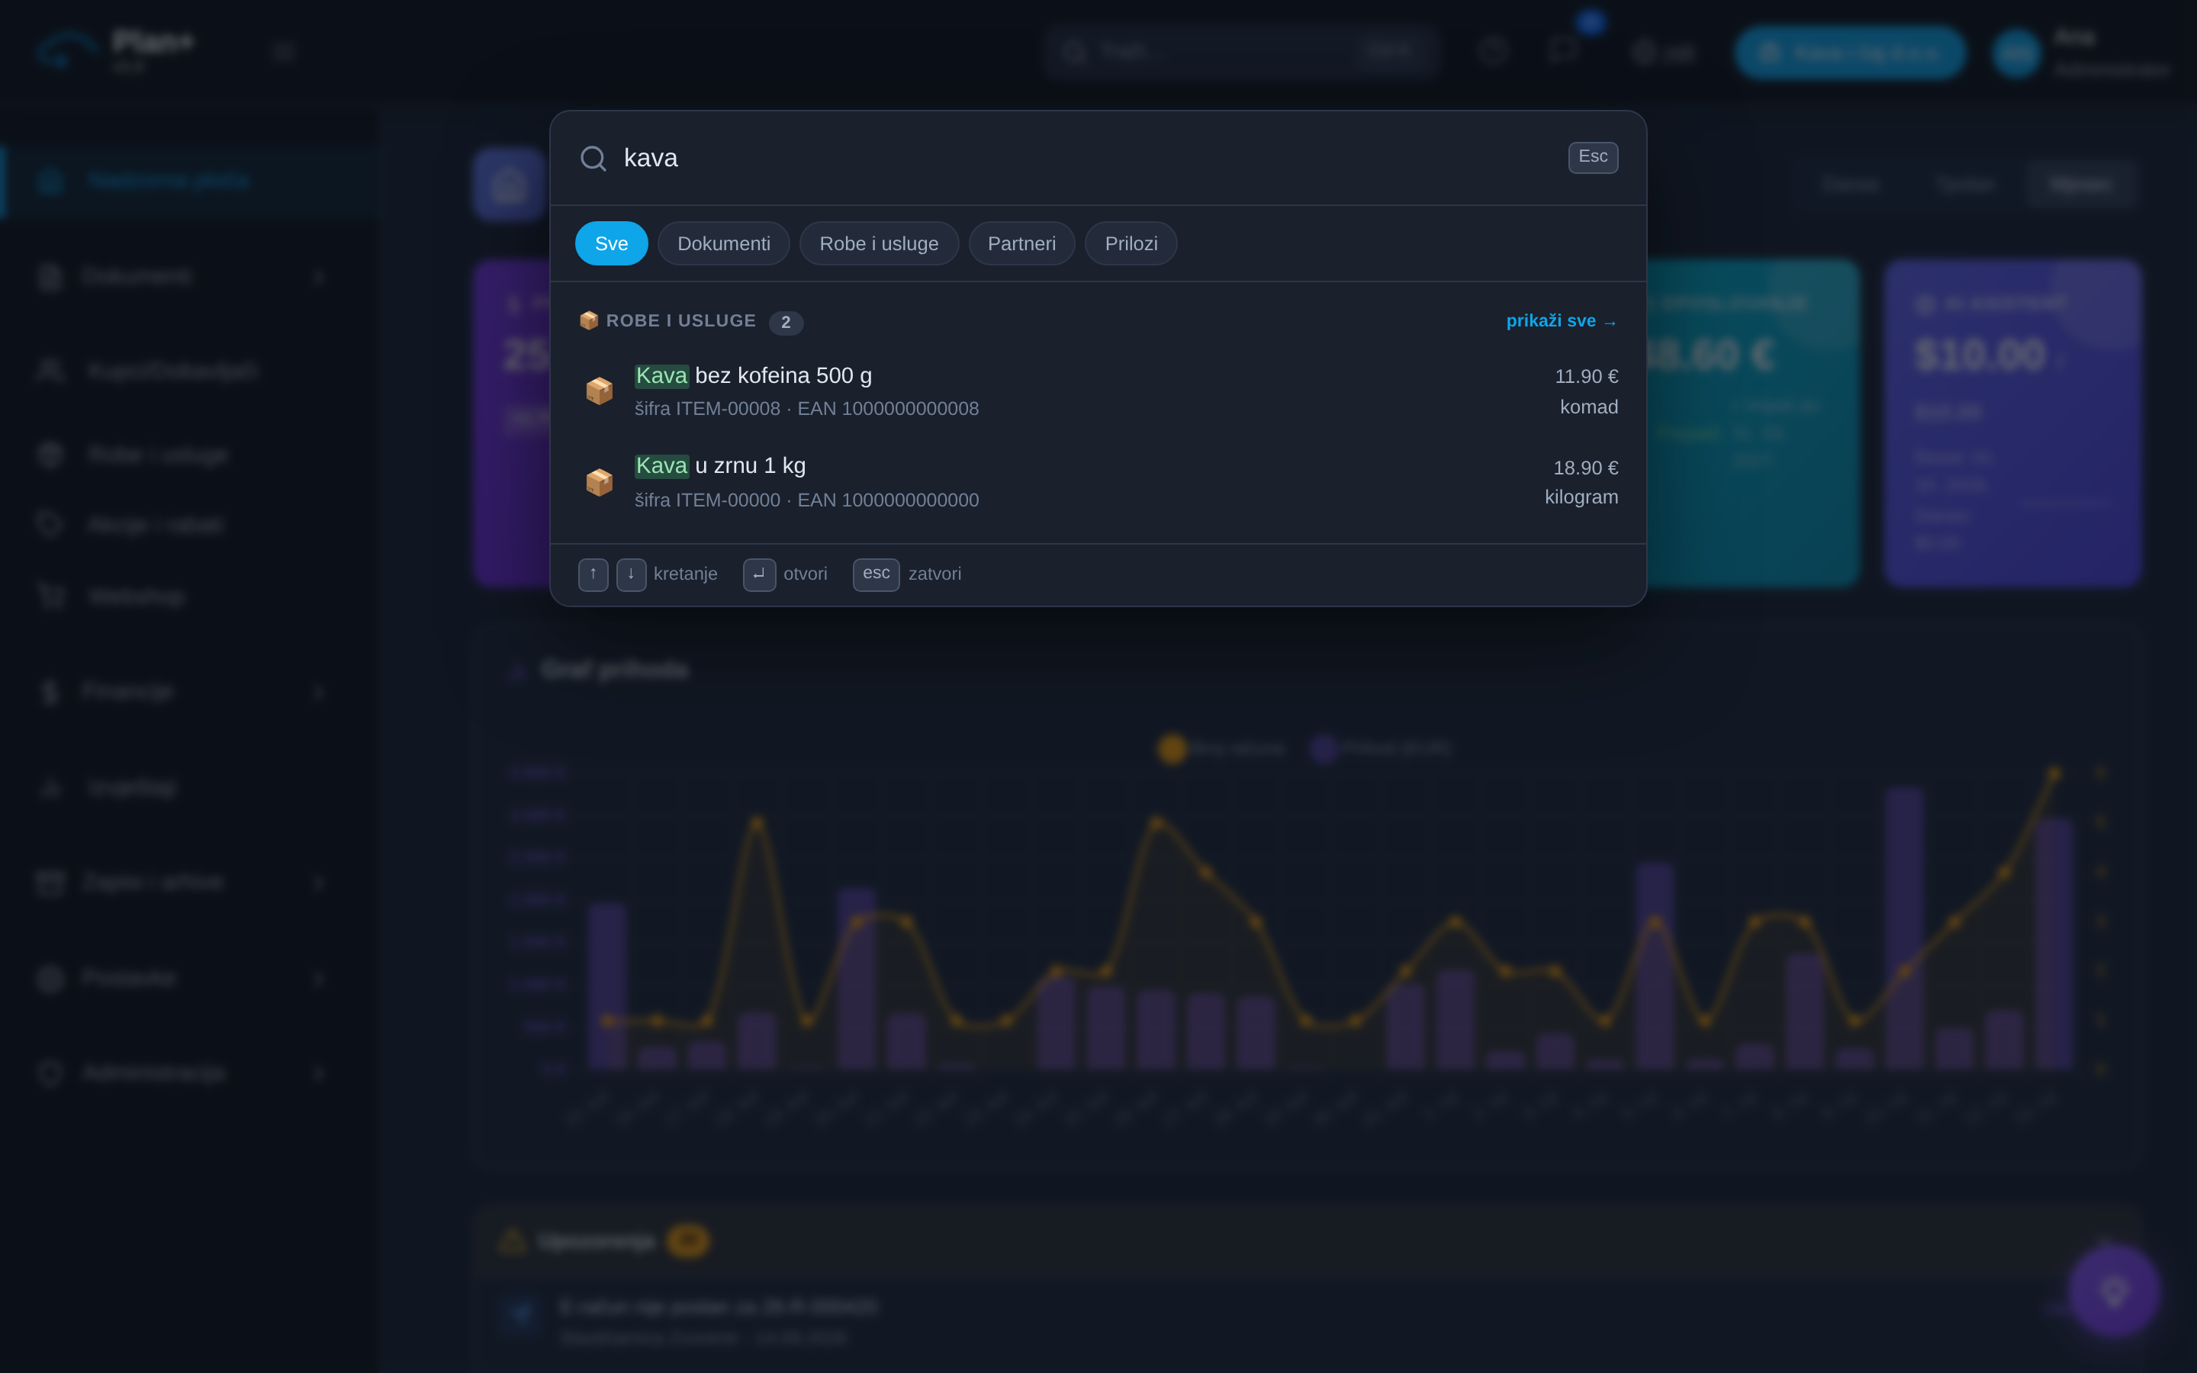Click the "otvori" hint label

806,574
